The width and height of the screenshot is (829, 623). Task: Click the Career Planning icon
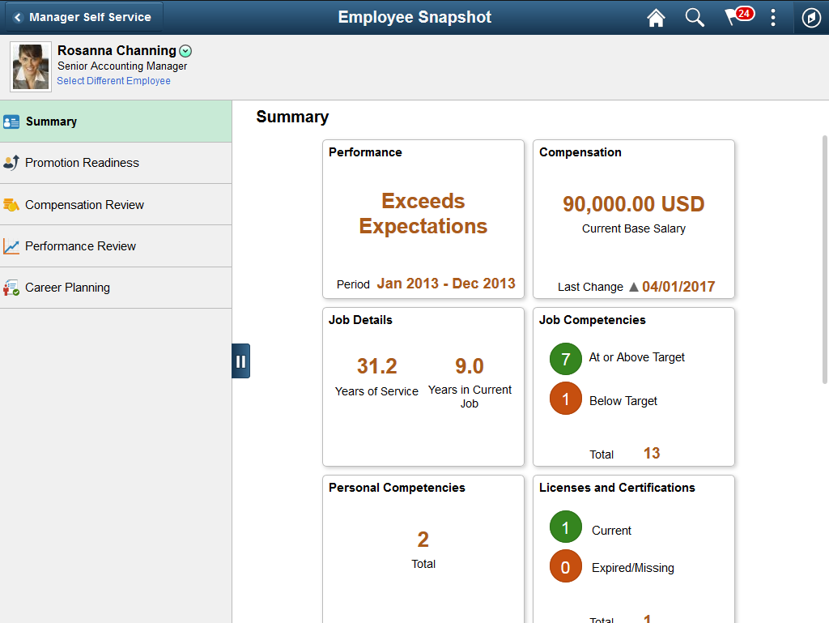(x=11, y=288)
